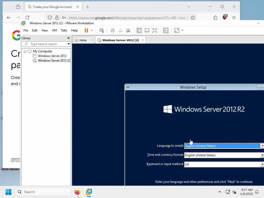Viewport: 264px width, 198px height.
Task: Click the taskbar Search box
Action: click(43, 192)
